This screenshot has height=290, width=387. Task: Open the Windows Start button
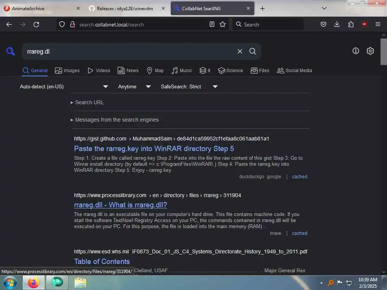tap(10, 282)
